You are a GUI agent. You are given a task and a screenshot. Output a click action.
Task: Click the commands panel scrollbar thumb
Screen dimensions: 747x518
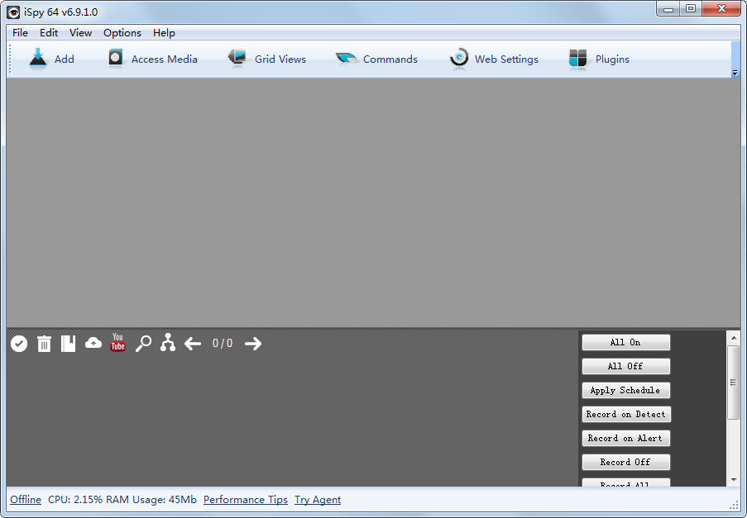[x=734, y=383]
